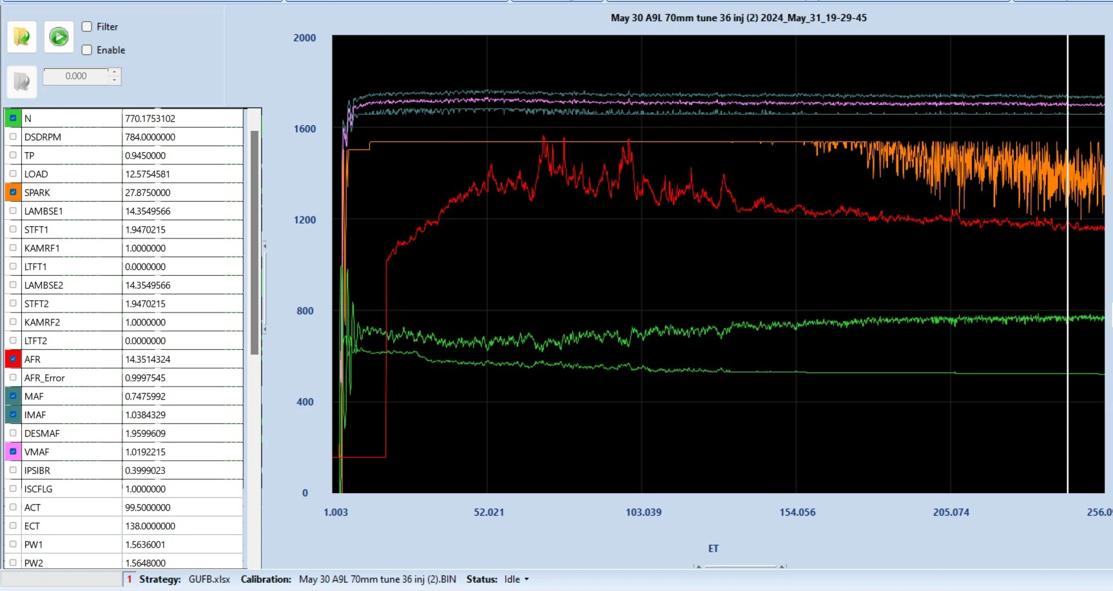This screenshot has width=1113, height=591.
Task: Tick the Enable checkbox
Action: click(x=87, y=50)
